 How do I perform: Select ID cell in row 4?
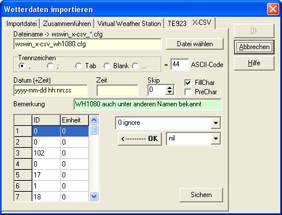[46, 164]
